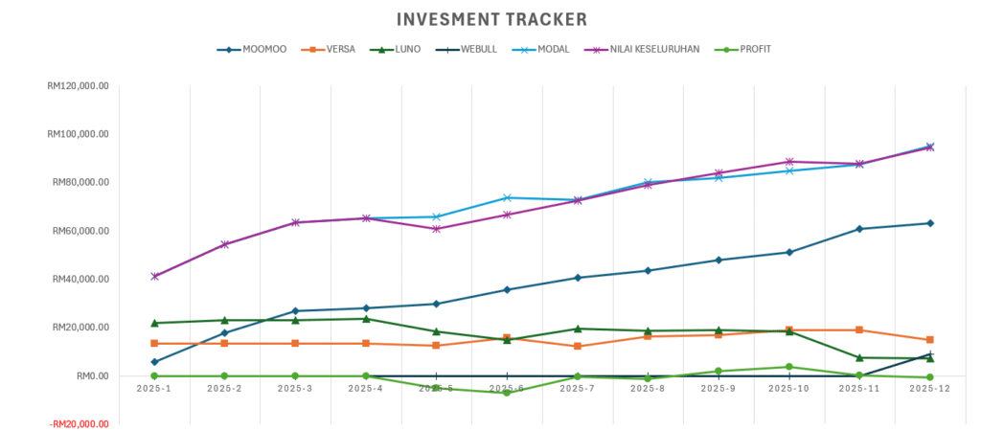Click the MODAL legend cross marker
Image resolution: width=981 pixels, height=431 pixels.
click(527, 49)
